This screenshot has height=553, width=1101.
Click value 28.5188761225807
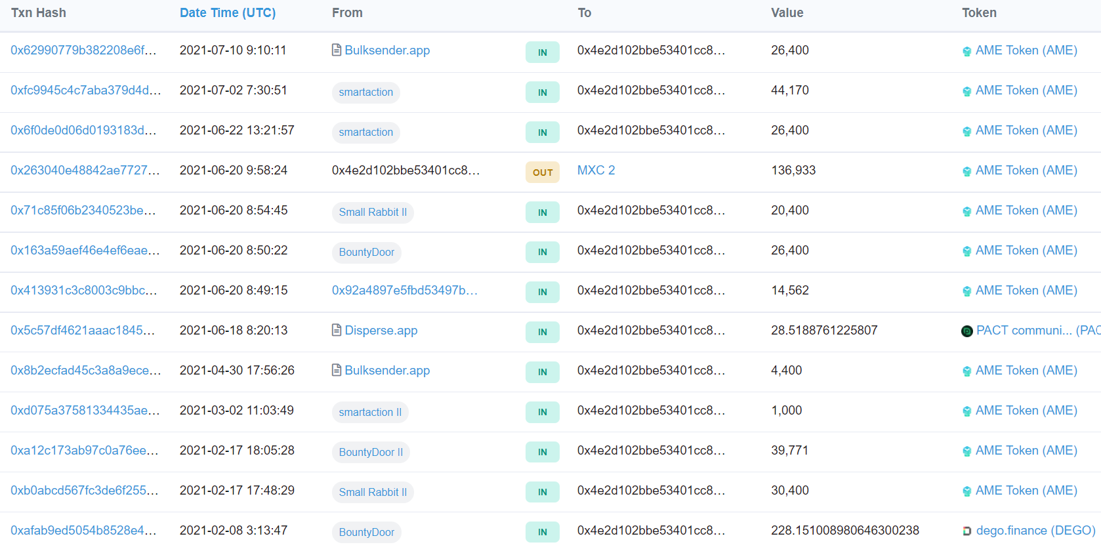tap(824, 330)
